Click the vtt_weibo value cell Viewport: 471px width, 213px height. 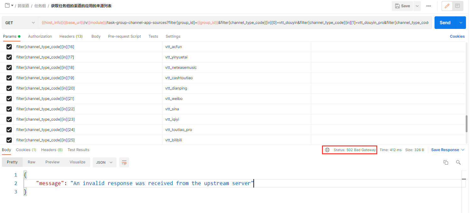pyautogui.click(x=237, y=99)
